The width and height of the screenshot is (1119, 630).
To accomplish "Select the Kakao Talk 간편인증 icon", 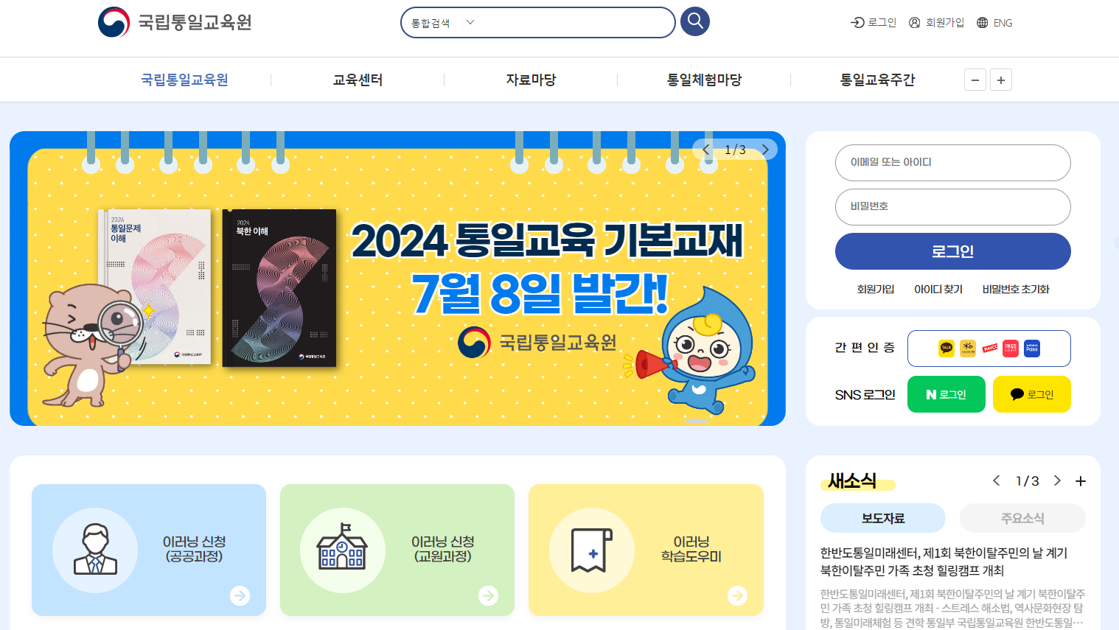I will click(x=947, y=348).
